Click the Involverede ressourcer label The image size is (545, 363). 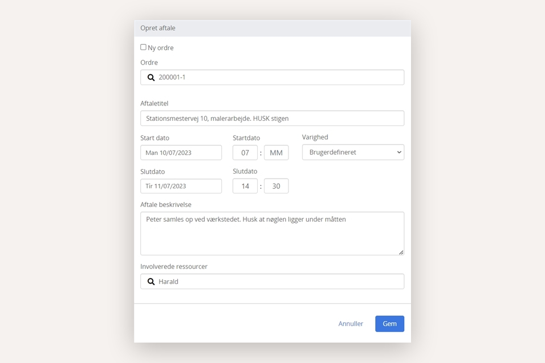point(174,267)
